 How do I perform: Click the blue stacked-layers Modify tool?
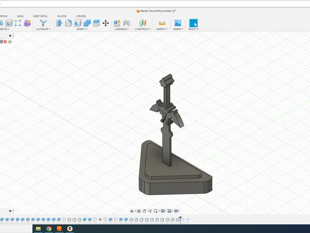pos(96,23)
